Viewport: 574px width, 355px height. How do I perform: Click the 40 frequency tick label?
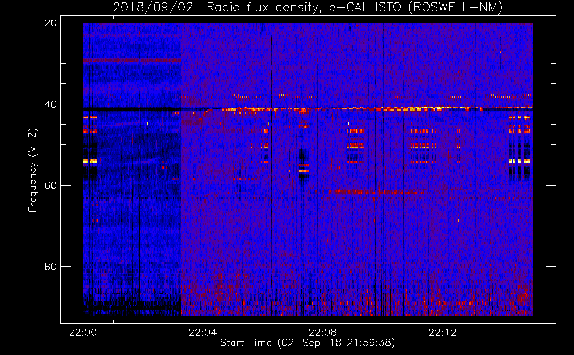pos(51,104)
